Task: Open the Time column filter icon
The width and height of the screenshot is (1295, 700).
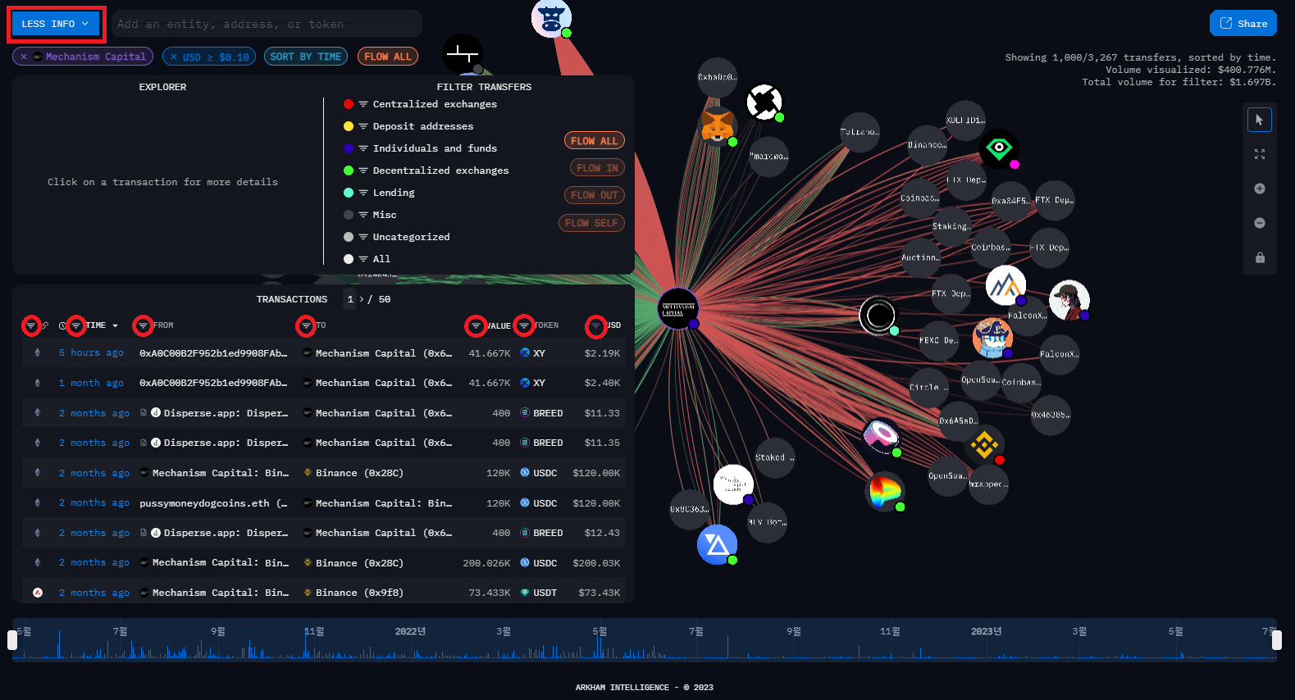Action: coord(75,325)
